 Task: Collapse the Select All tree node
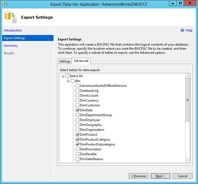click(x=63, y=76)
